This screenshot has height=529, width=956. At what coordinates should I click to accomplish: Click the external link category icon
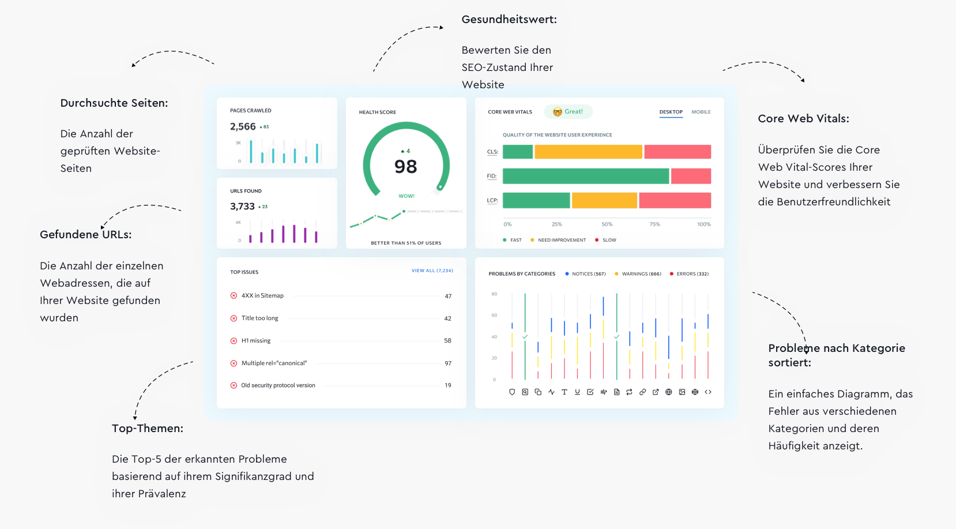pyautogui.click(x=656, y=392)
